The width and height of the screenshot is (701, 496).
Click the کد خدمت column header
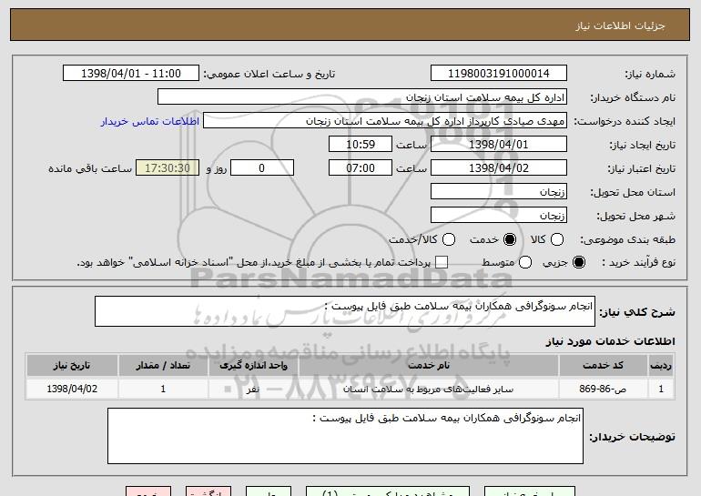pyautogui.click(x=603, y=366)
